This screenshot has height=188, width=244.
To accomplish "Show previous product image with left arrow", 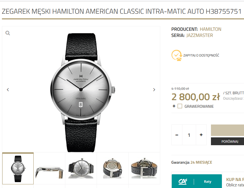I will pos(8,90).
